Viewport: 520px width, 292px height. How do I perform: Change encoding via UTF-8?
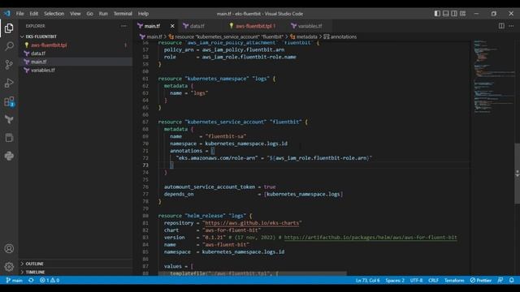point(416,281)
